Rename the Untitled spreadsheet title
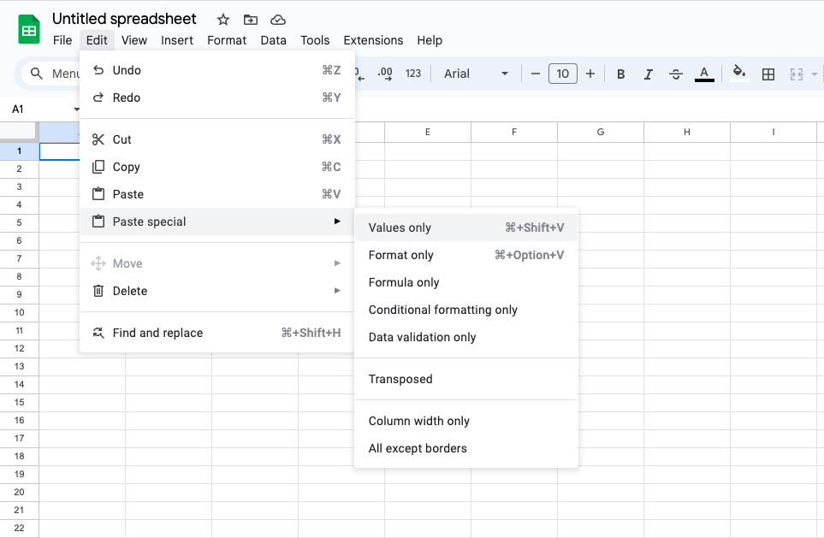The height and width of the screenshot is (538, 824). [x=124, y=19]
